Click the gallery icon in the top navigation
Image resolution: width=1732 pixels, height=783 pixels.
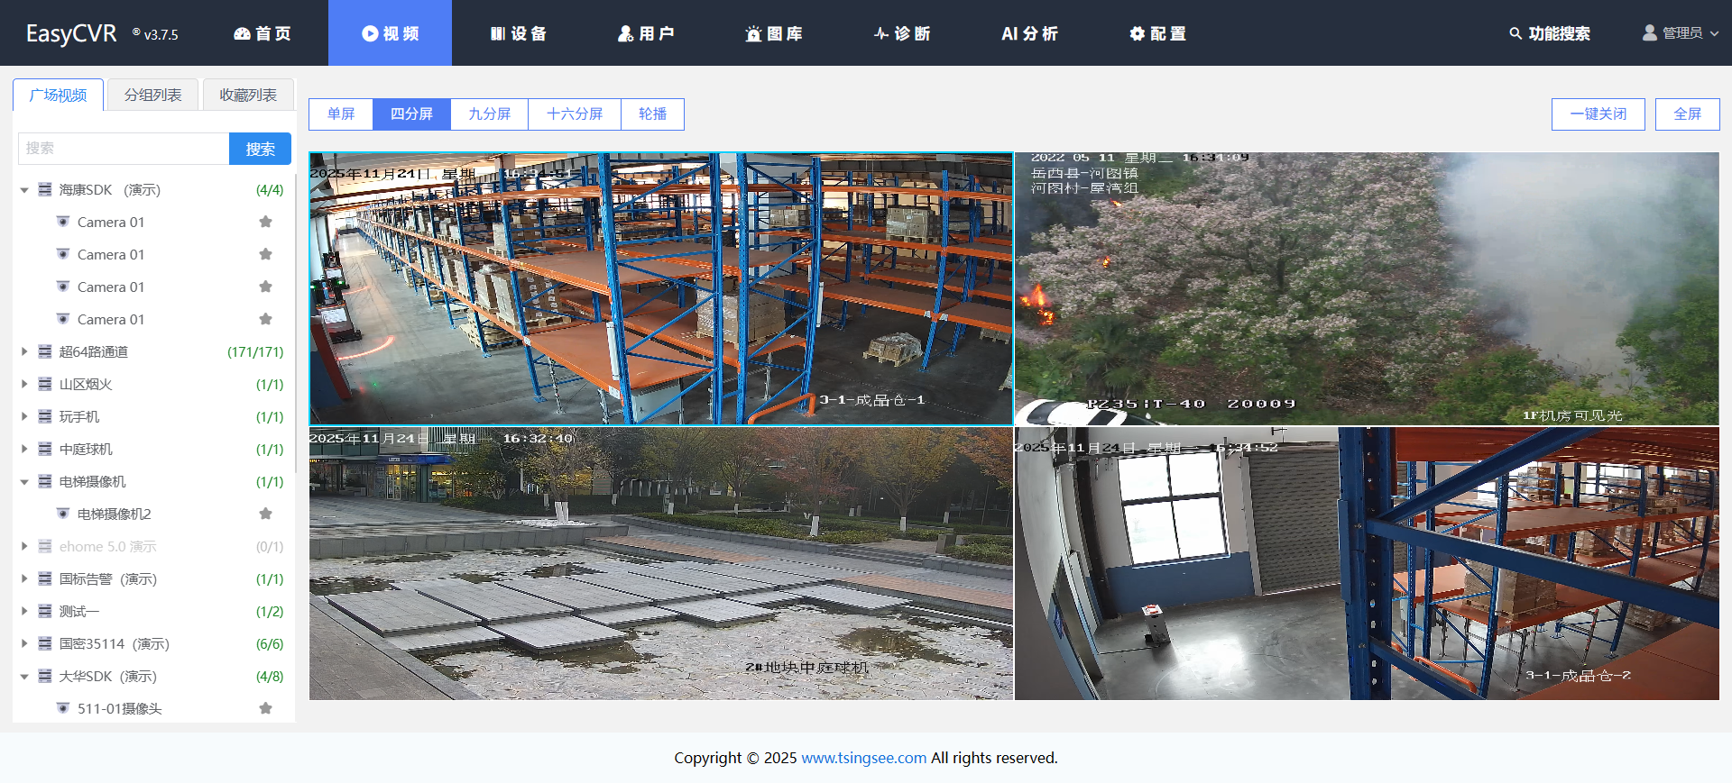(753, 33)
